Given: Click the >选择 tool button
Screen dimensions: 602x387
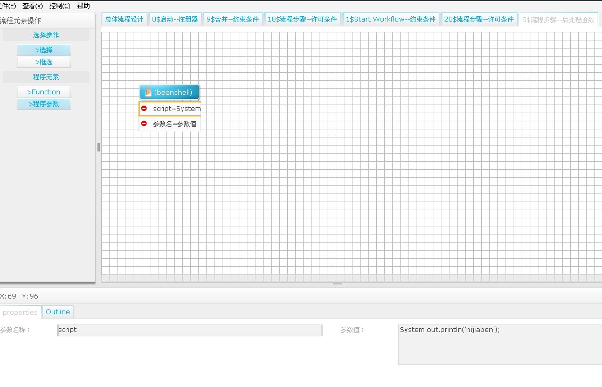Looking at the screenshot, I should pos(44,50).
